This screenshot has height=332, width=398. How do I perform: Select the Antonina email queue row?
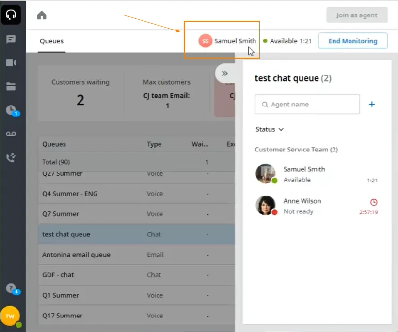[137, 255]
